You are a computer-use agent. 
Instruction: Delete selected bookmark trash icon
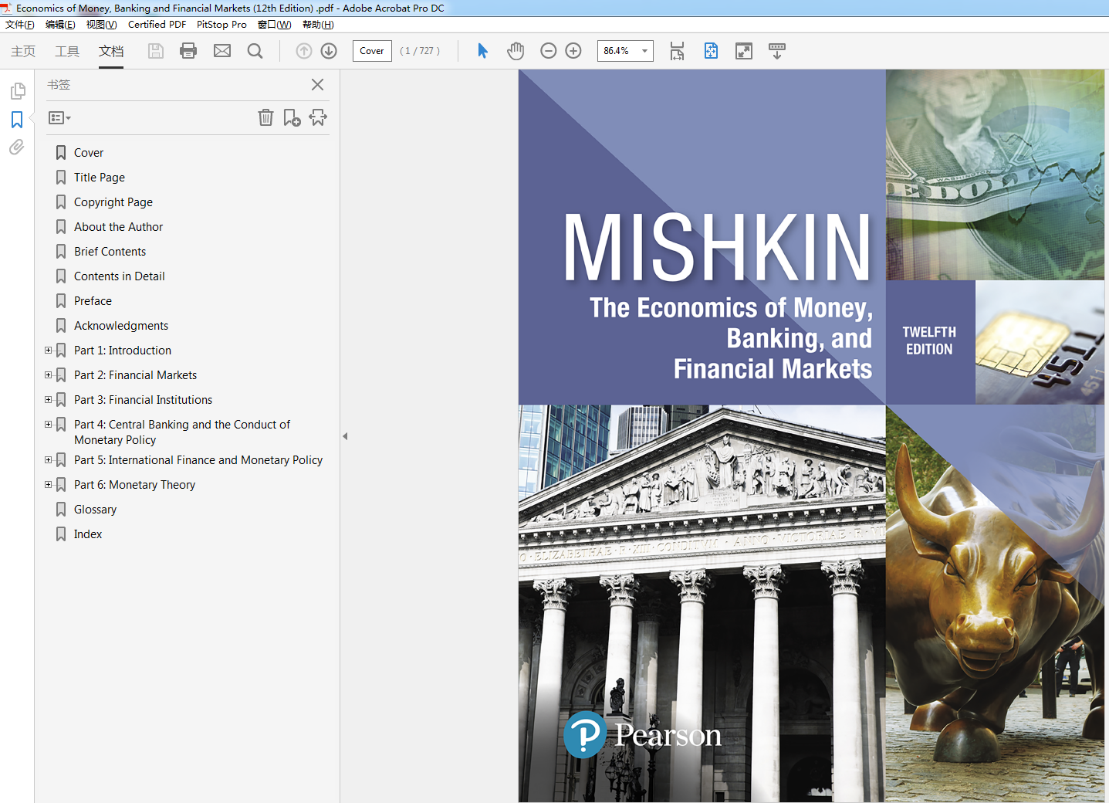click(265, 117)
